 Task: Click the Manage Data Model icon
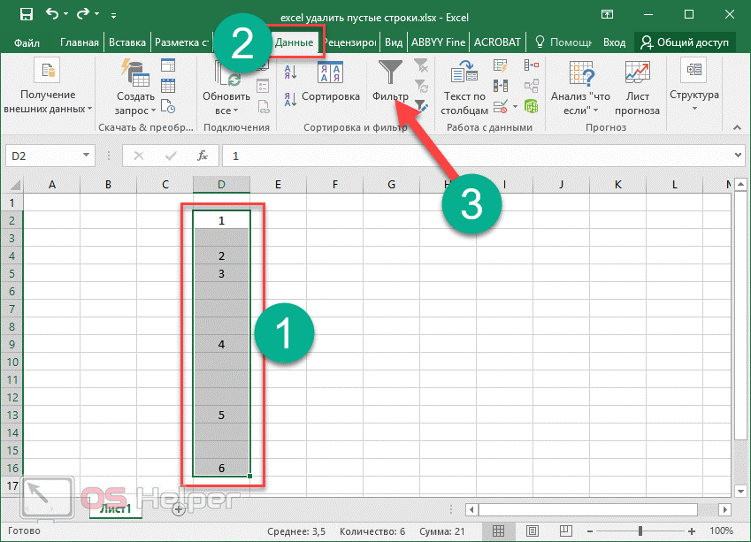coord(531,106)
